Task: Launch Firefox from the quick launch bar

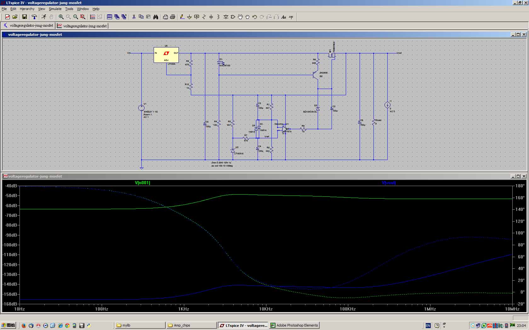Action: coord(24,325)
